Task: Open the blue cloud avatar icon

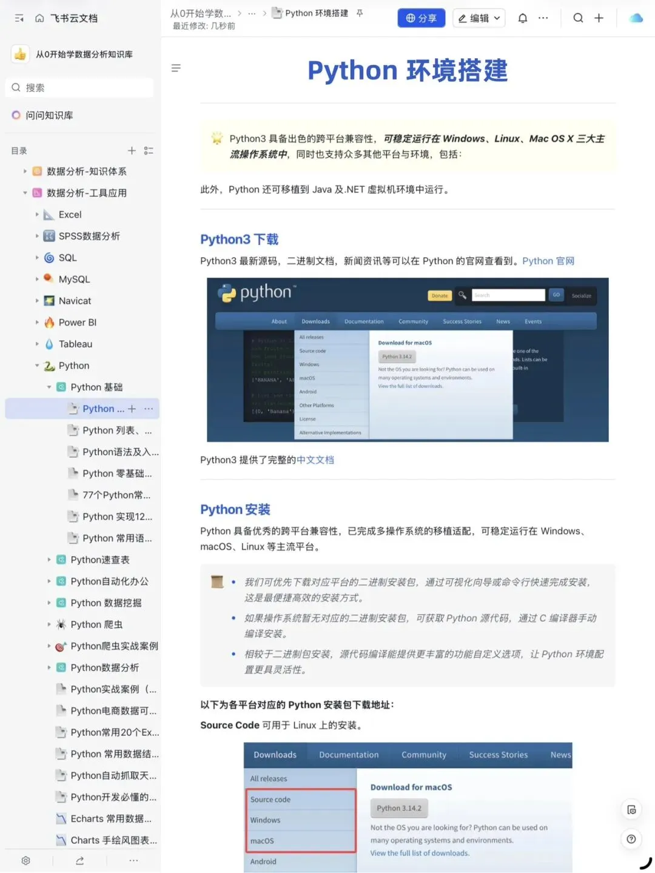Action: pos(636,18)
